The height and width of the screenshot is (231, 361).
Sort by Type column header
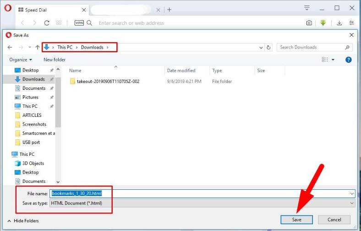coord(217,71)
